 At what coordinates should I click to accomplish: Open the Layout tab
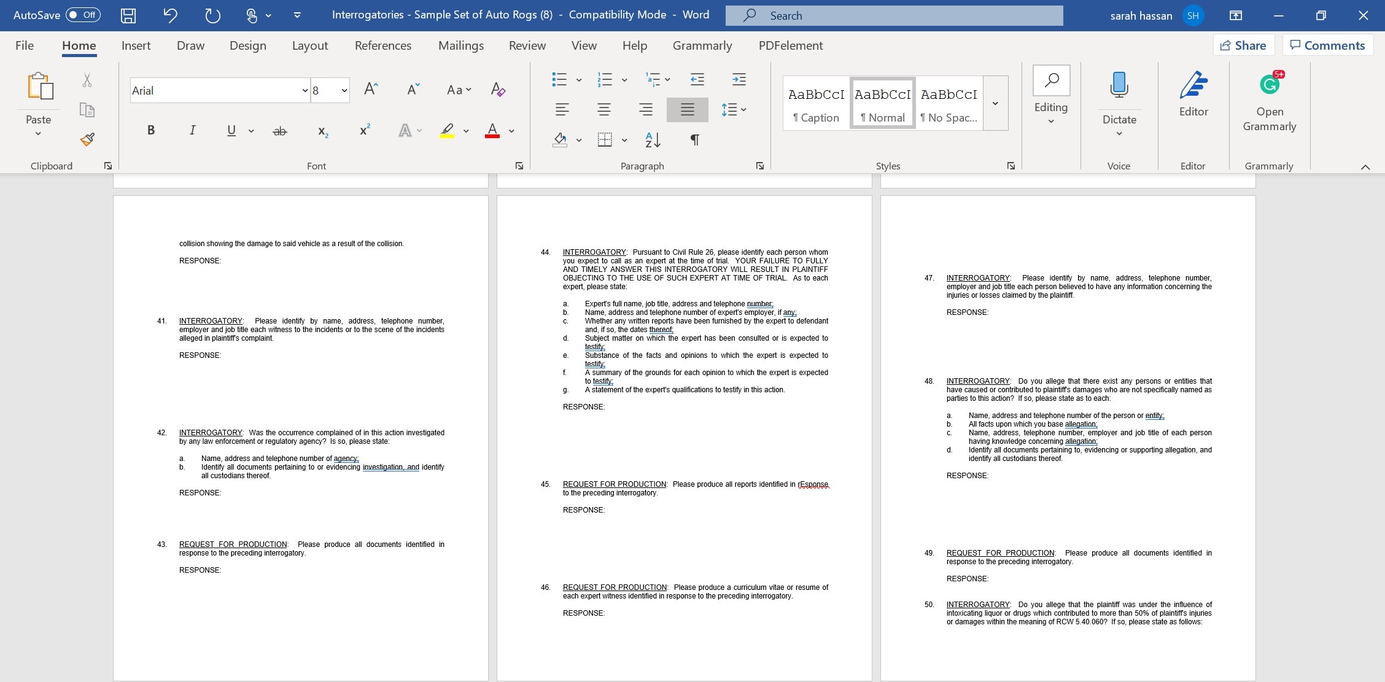309,45
